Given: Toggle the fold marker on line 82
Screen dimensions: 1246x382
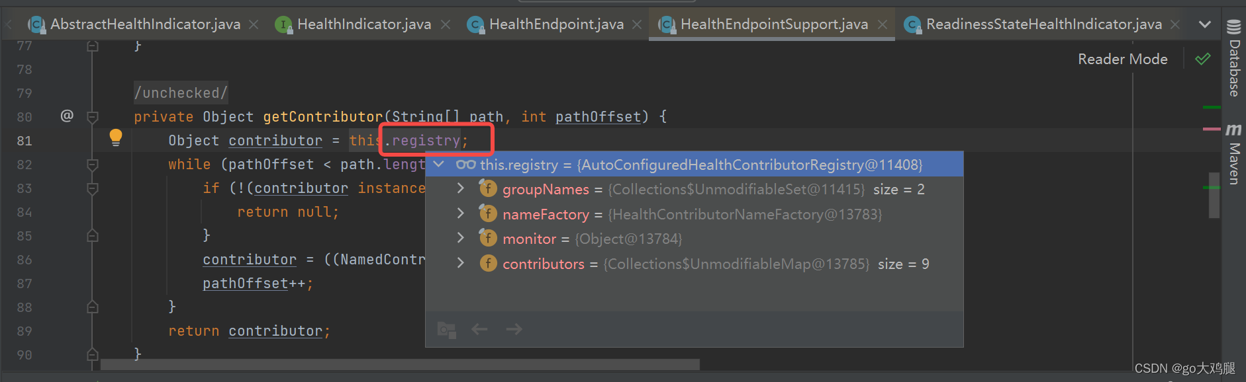Looking at the screenshot, I should (93, 165).
